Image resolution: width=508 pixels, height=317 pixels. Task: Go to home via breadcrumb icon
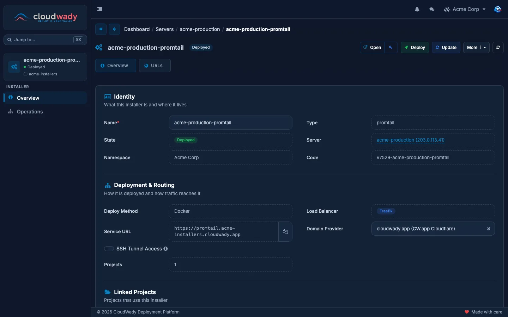(101, 29)
